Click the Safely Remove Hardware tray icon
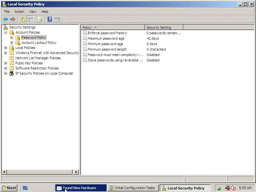Image resolution: width=256 pixels, height=192 pixels. point(219,188)
